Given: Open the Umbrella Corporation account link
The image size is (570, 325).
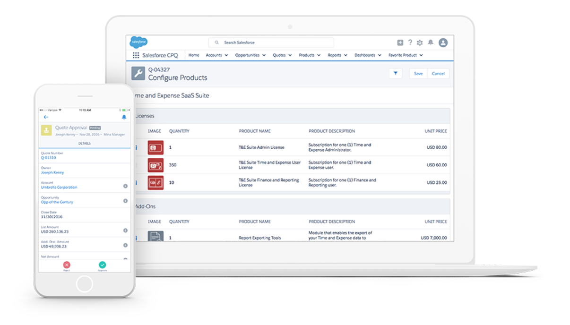Looking at the screenshot, I should click(59, 187).
